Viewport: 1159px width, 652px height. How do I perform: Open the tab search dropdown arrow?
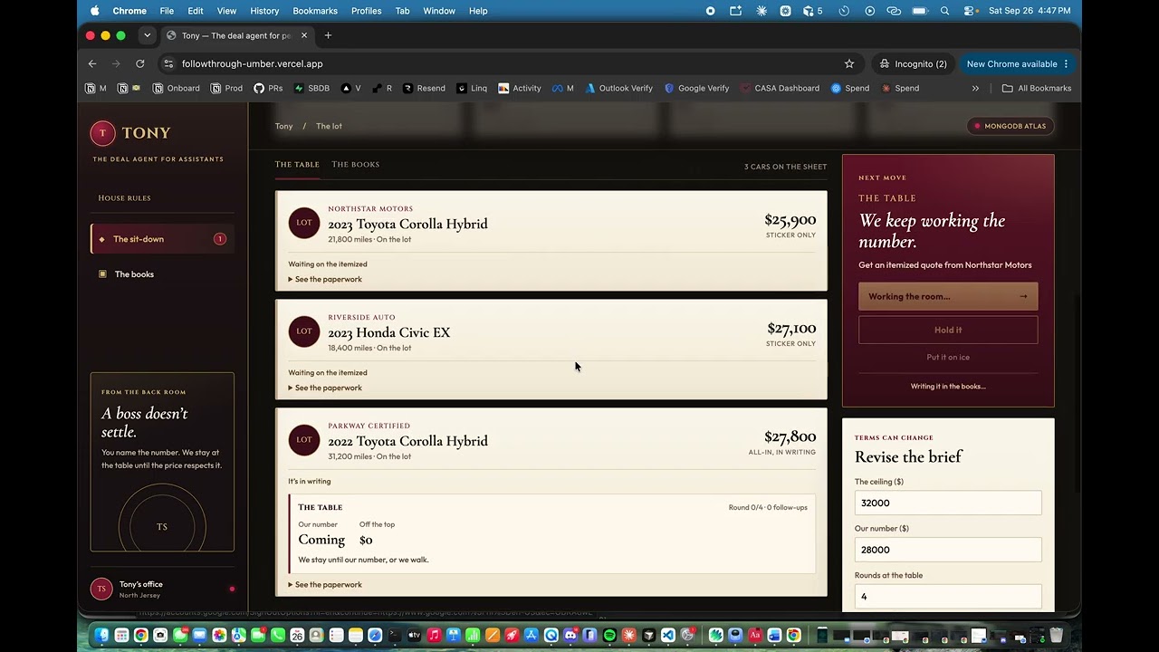click(147, 35)
